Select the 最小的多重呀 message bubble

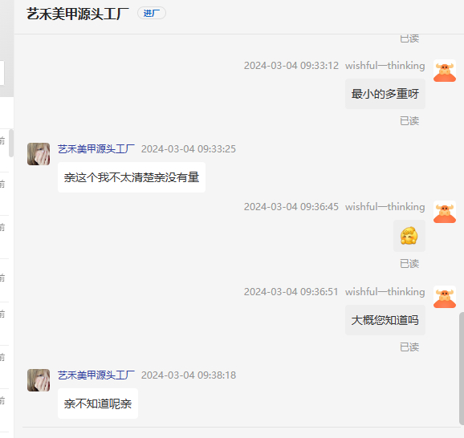pyautogui.click(x=385, y=94)
